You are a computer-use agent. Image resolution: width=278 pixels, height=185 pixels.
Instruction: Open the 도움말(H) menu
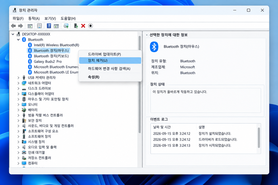click(68, 18)
